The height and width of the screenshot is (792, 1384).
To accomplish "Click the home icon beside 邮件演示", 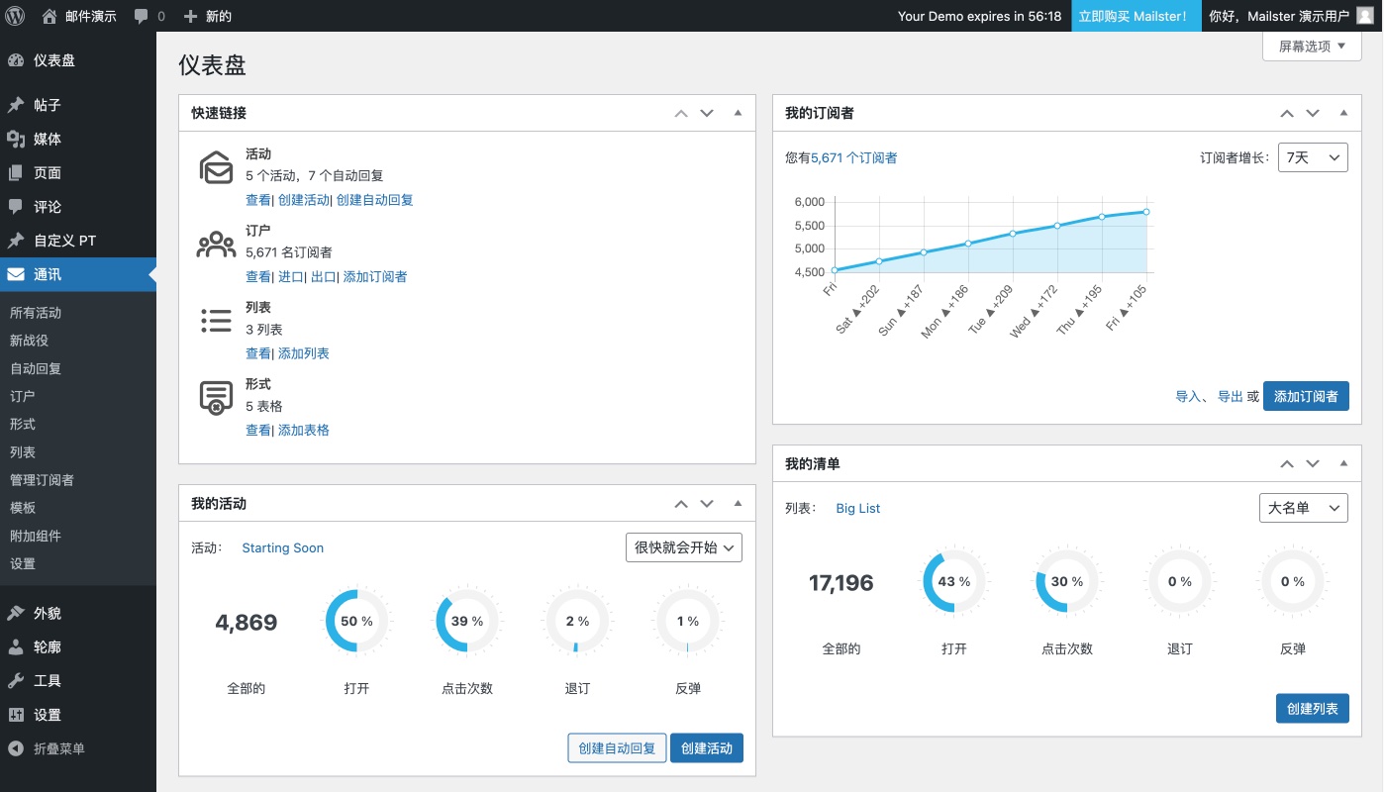I will (49, 16).
